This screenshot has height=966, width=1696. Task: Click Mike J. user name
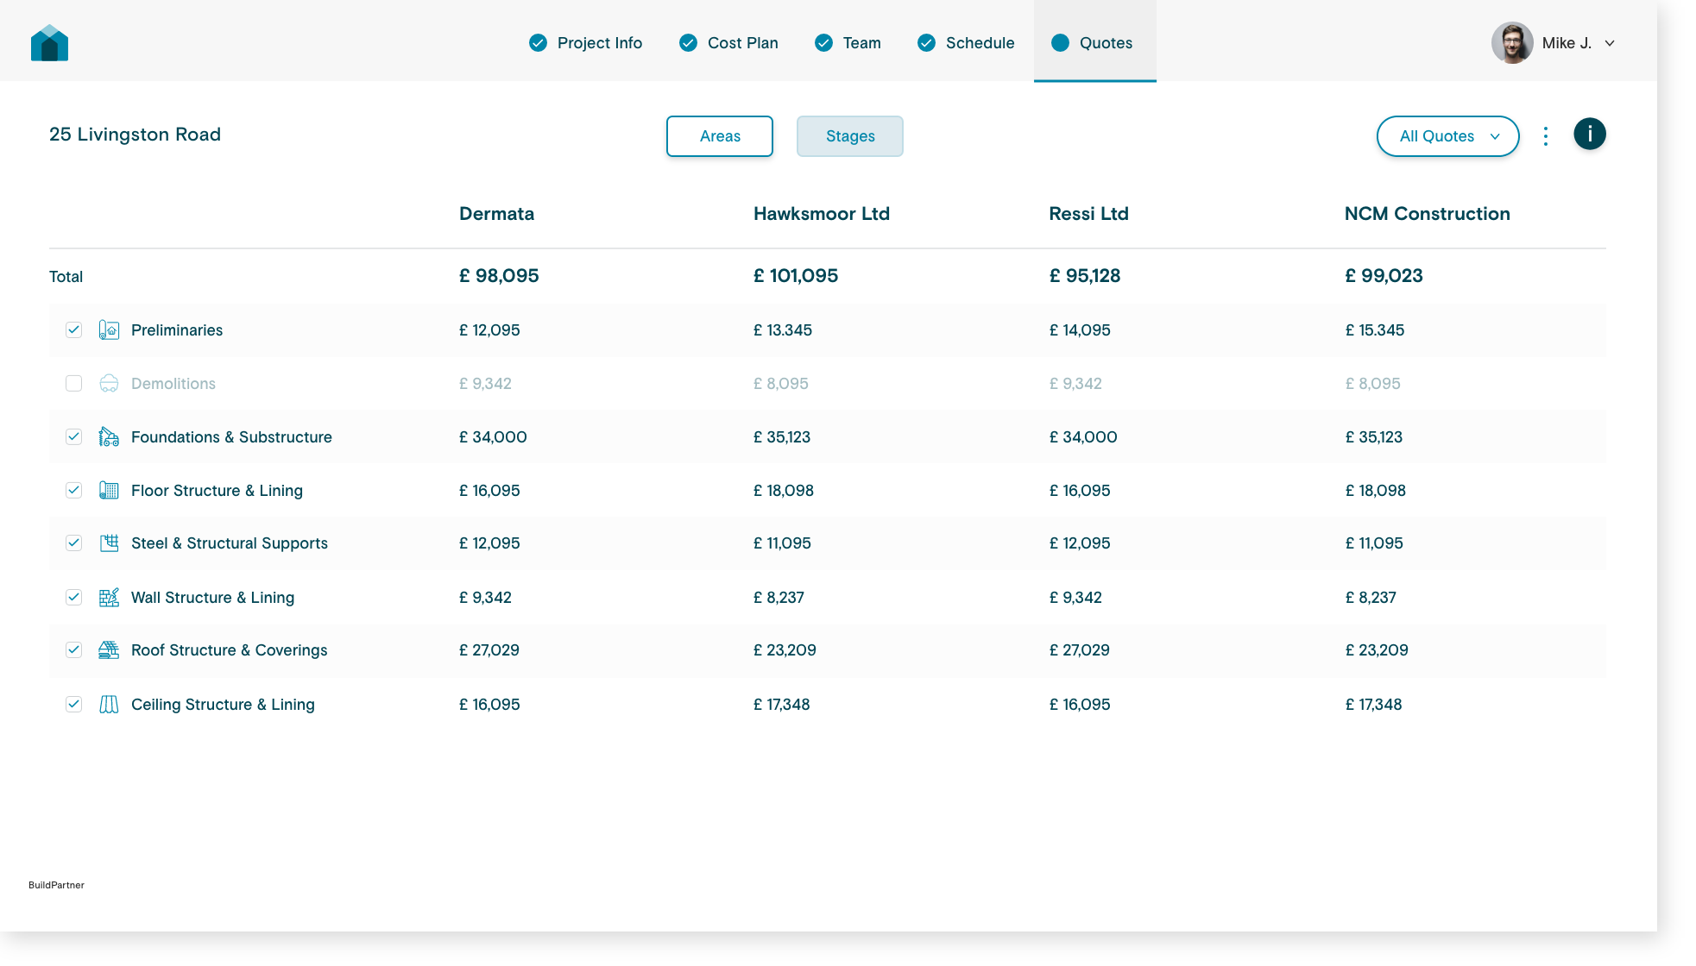(1567, 43)
